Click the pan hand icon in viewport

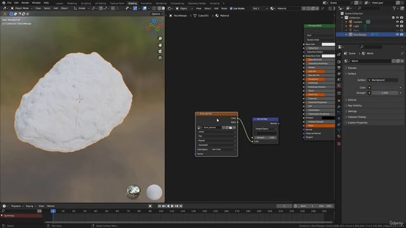point(160,45)
